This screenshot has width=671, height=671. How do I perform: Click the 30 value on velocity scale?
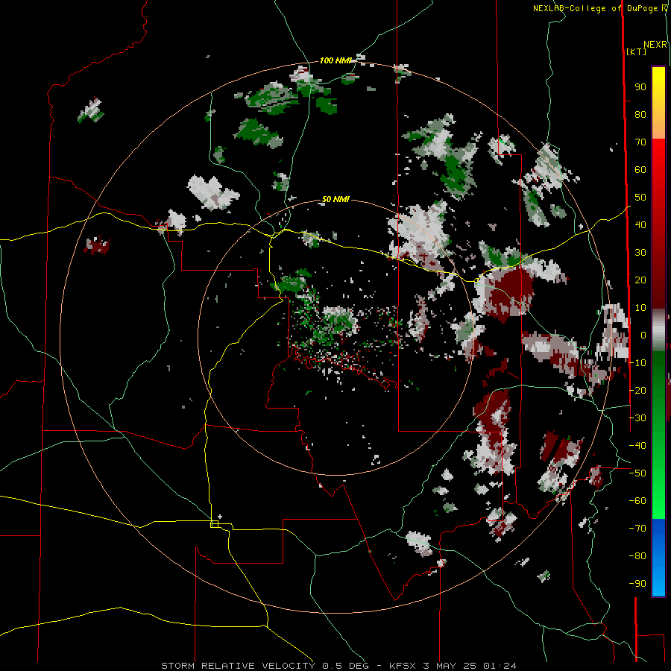pyautogui.click(x=640, y=253)
